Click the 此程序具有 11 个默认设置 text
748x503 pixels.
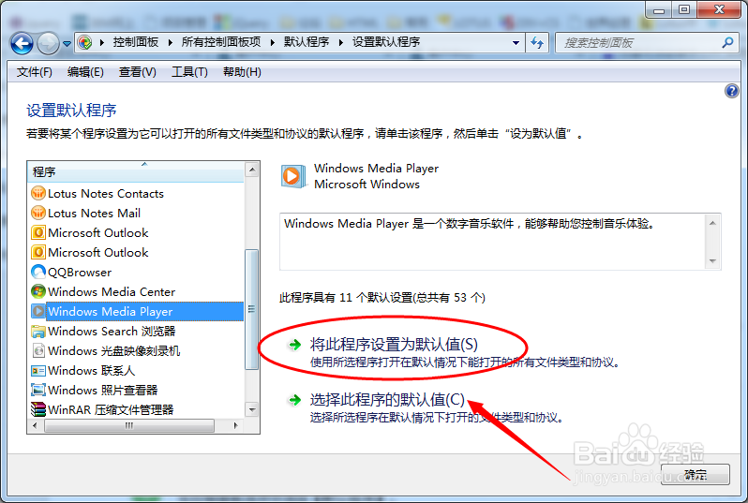(x=382, y=298)
